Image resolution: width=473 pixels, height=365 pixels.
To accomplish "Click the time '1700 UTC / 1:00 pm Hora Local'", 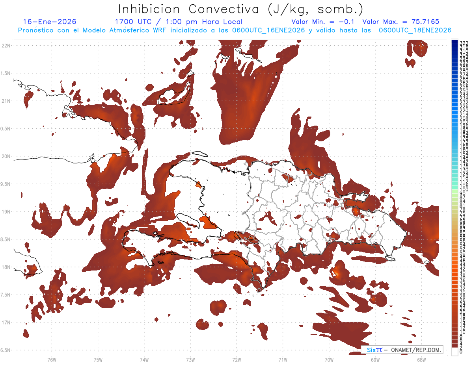I will pos(179,22).
